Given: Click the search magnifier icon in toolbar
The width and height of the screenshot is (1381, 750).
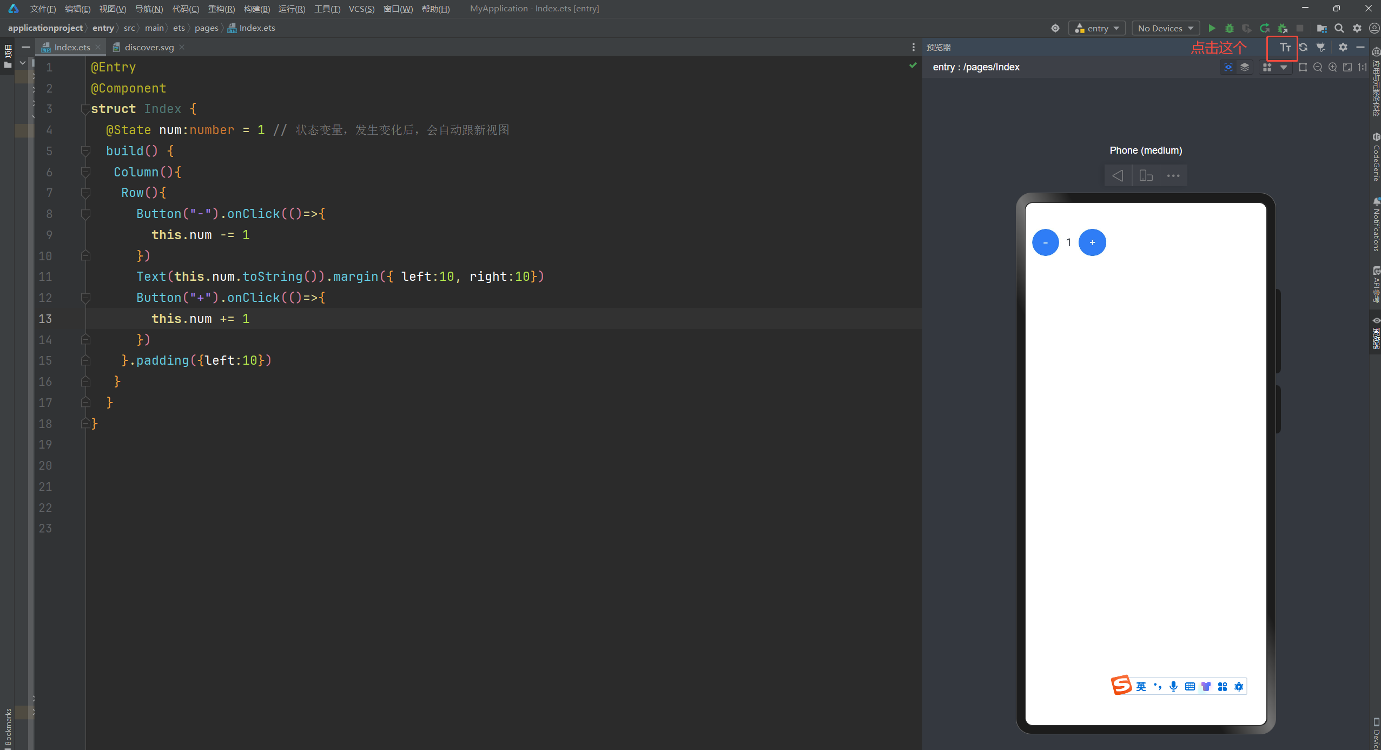Looking at the screenshot, I should tap(1339, 28).
